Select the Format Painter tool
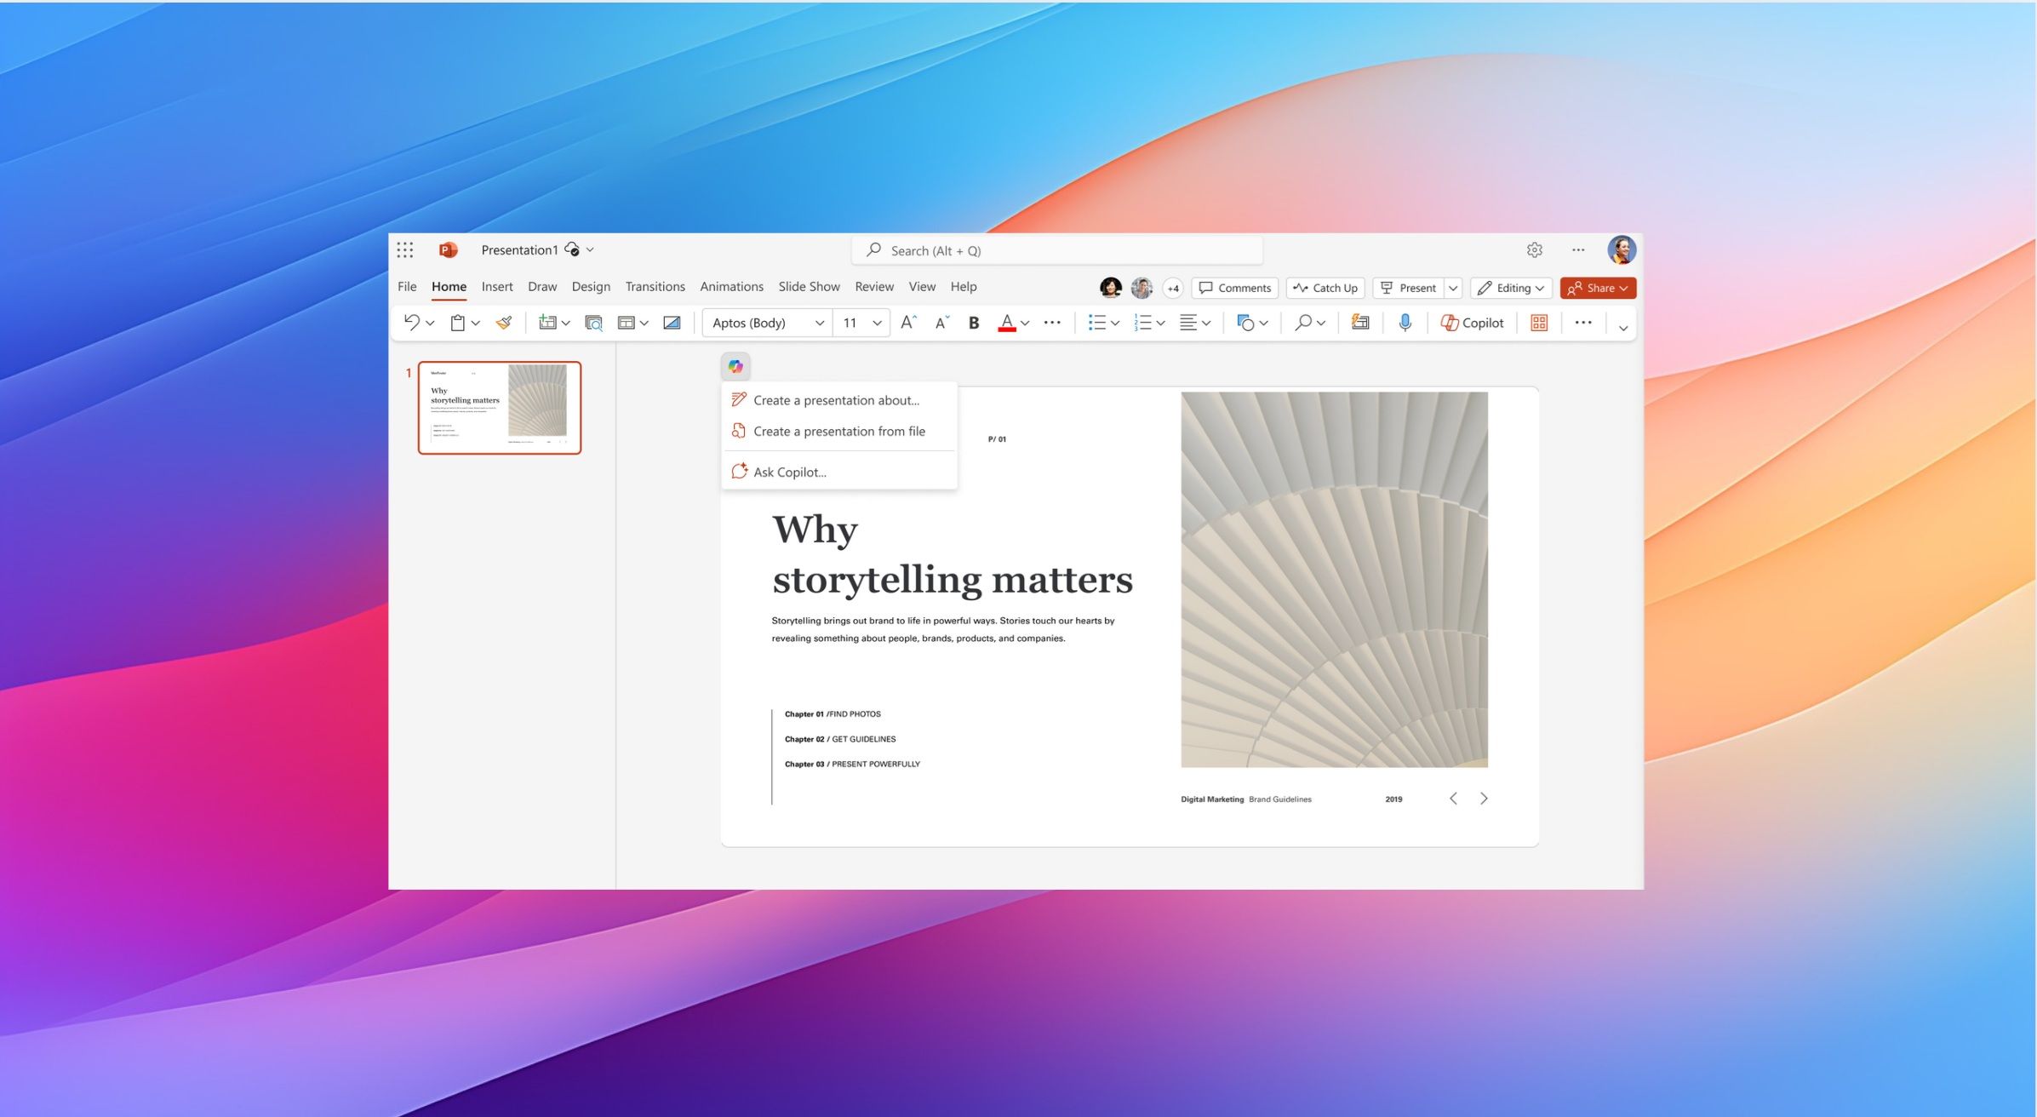Screen dimensions: 2037x1117 (502, 322)
